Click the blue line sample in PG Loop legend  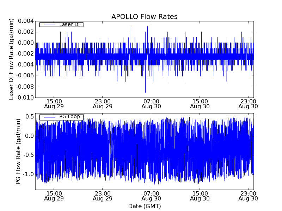49,117
